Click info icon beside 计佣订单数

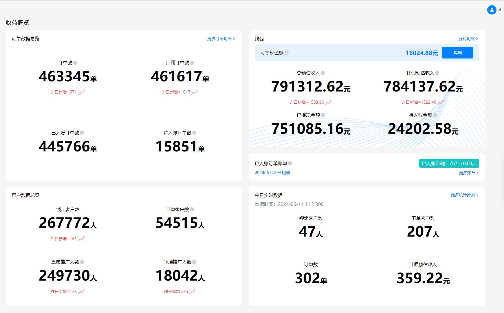coord(192,63)
